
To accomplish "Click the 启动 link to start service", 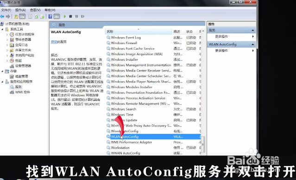I will pos(54,42).
